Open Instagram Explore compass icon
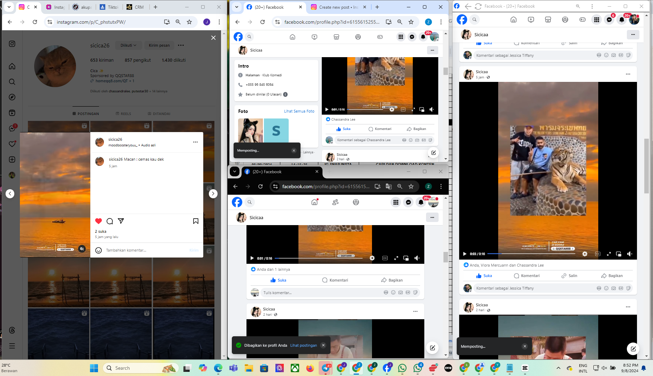Viewport: 653px width, 376px height. [12, 97]
